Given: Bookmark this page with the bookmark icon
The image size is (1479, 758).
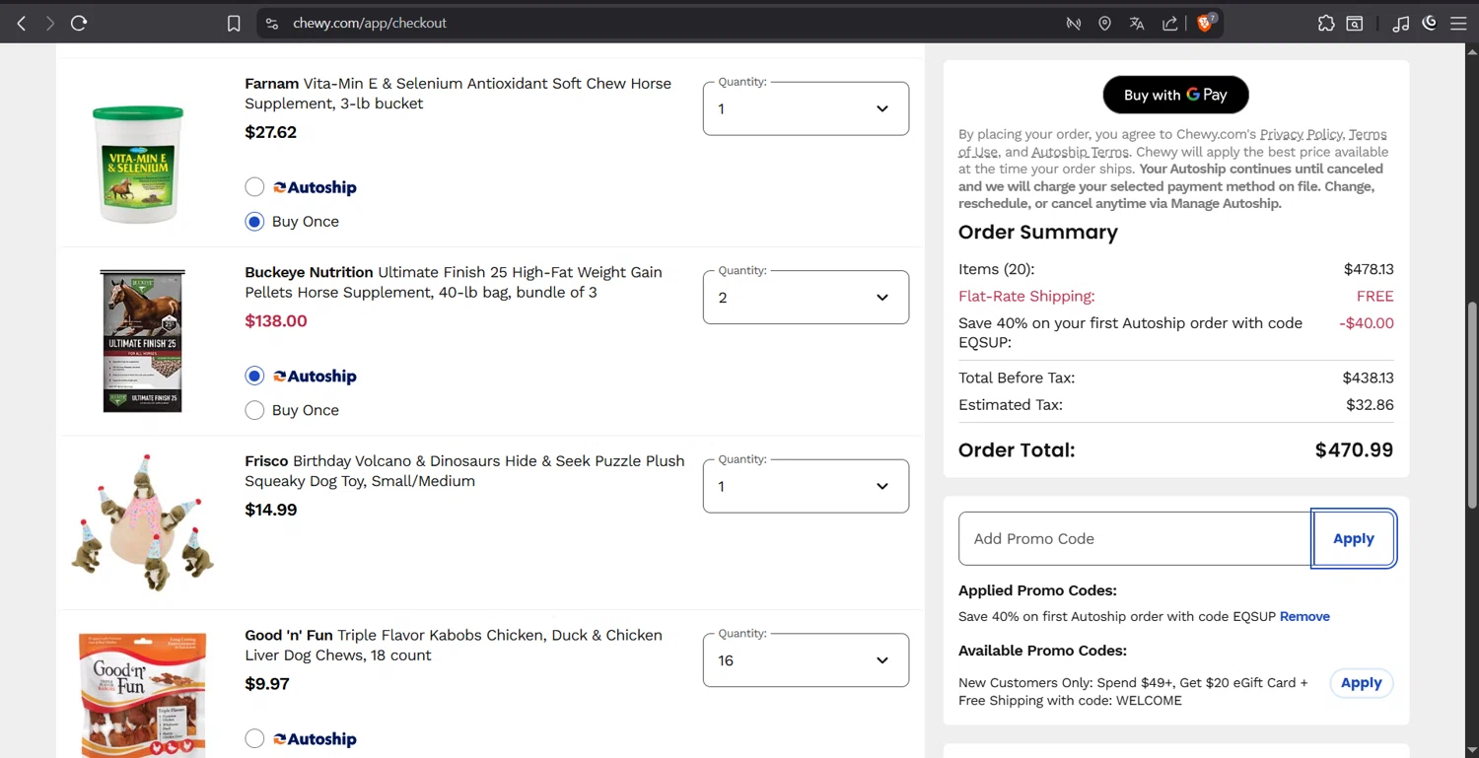Looking at the screenshot, I should coord(234,24).
